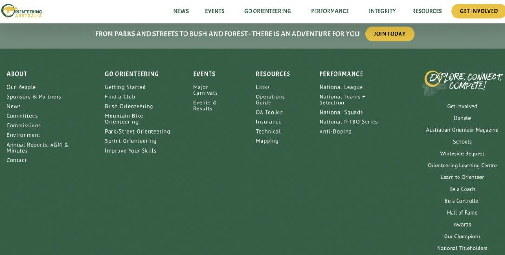Open the Performance header menu
The height and width of the screenshot is (255, 505).
330,11
